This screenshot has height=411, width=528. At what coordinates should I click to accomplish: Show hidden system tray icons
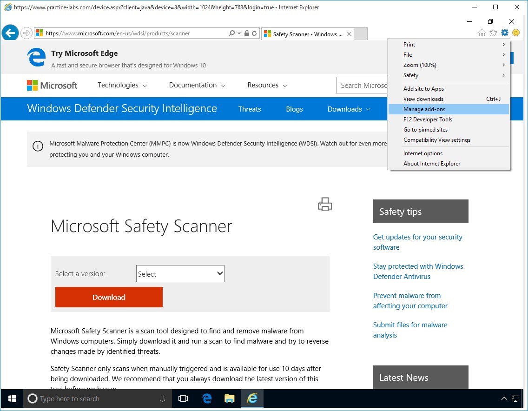coord(504,399)
